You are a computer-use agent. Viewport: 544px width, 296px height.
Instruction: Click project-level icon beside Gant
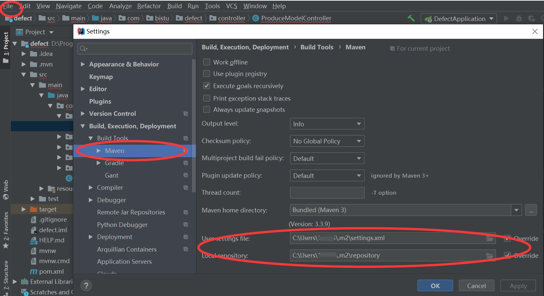(x=186, y=175)
